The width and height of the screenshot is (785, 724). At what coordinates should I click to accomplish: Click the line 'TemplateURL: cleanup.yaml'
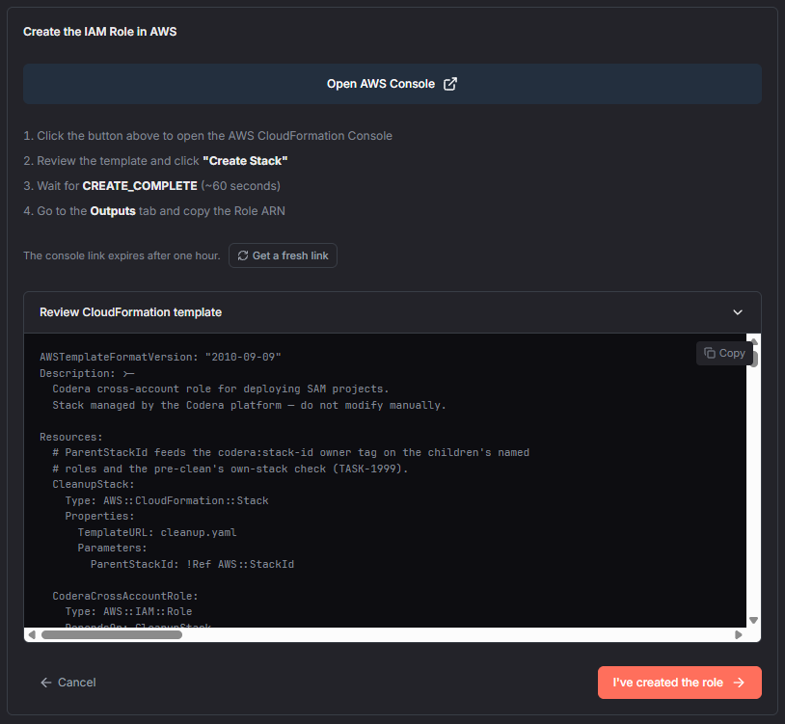click(156, 532)
